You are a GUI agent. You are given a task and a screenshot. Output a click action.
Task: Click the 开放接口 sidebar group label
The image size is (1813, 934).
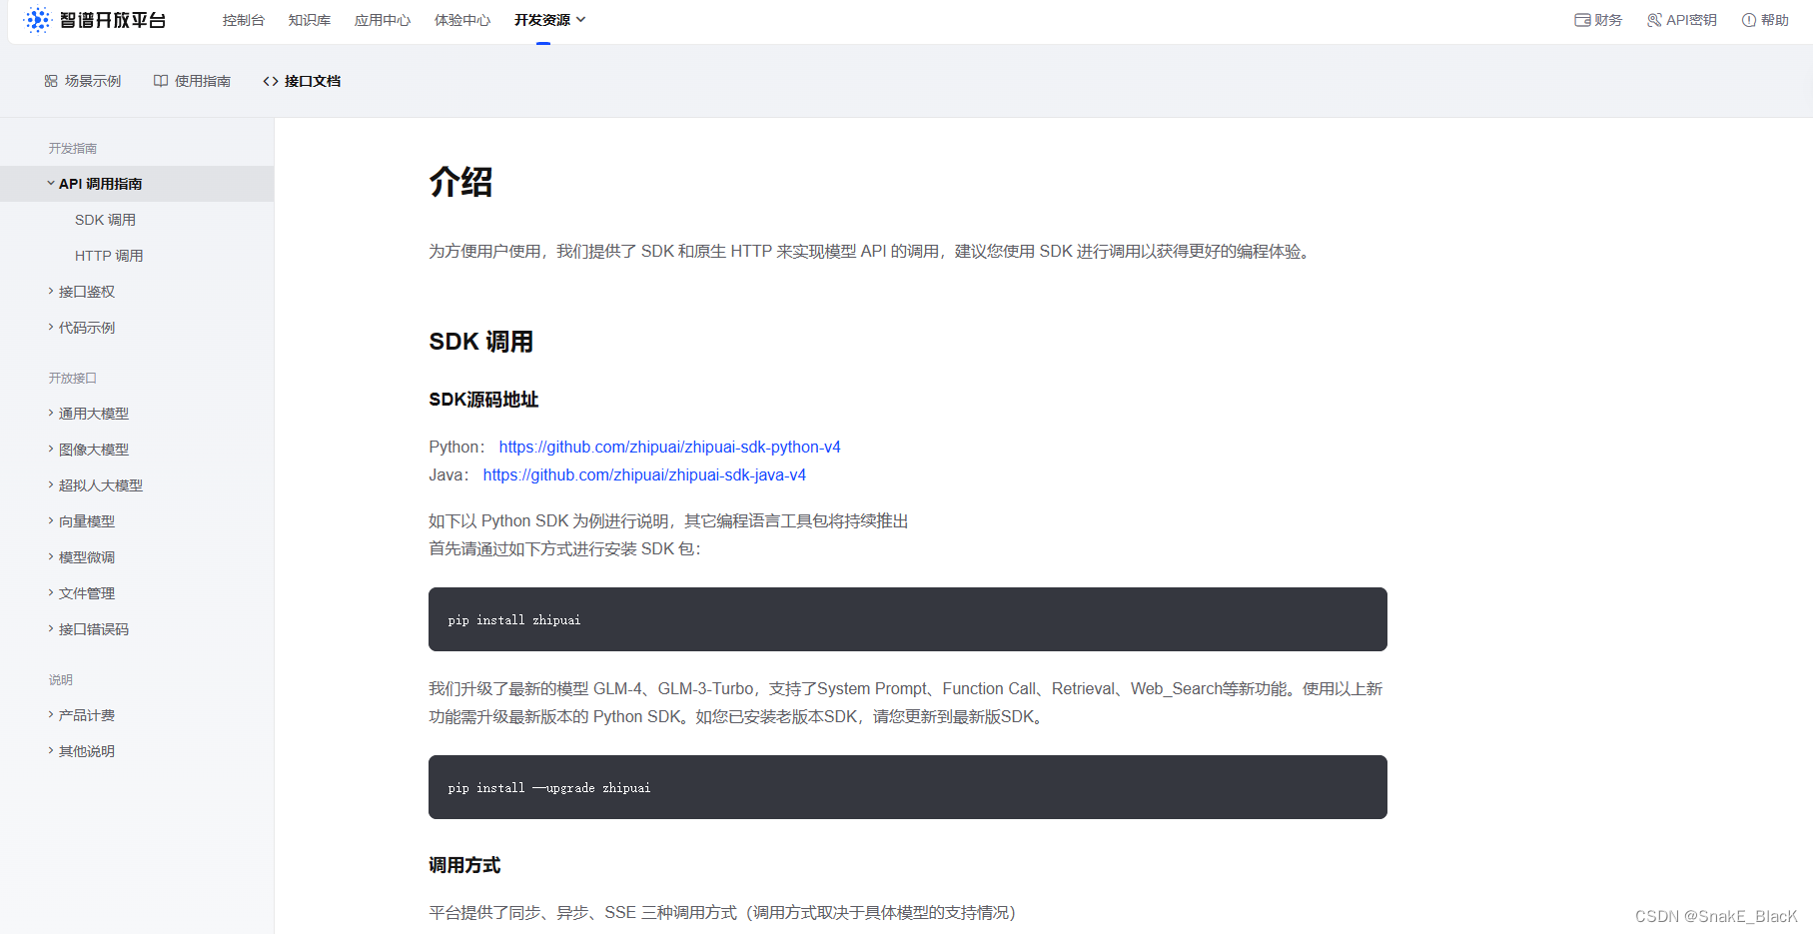[73, 378]
